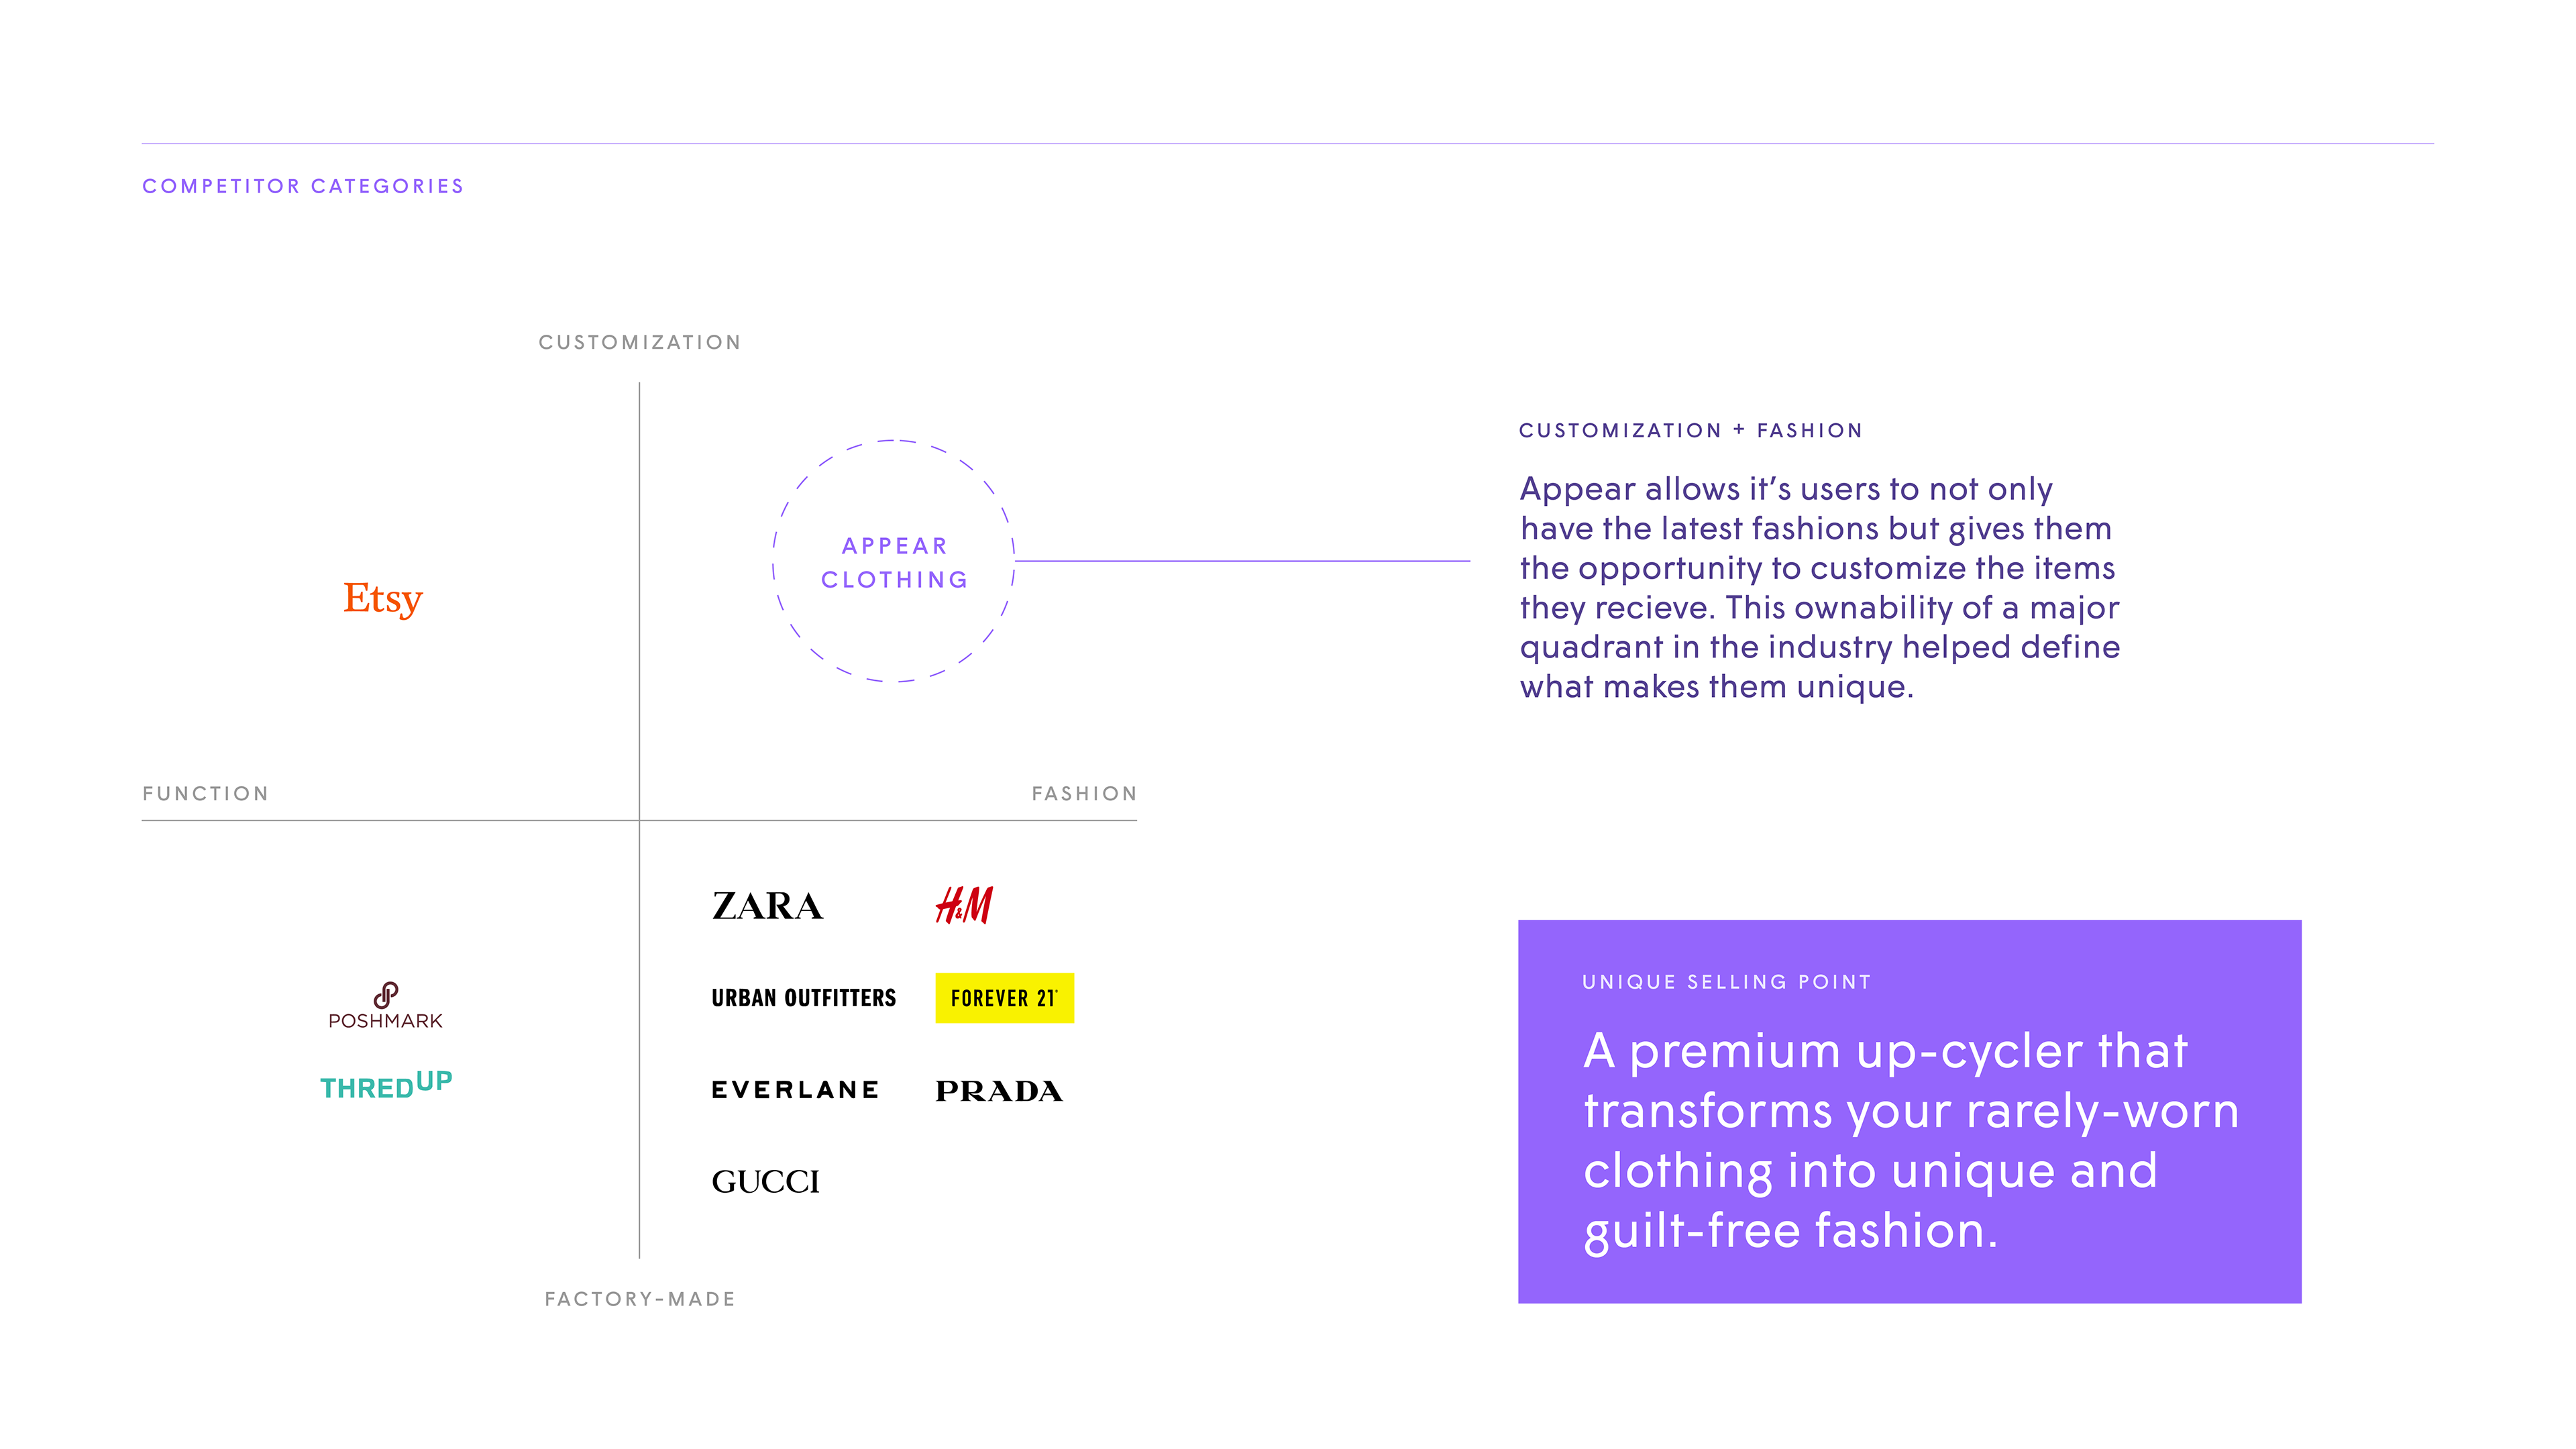The height and width of the screenshot is (1449, 2576).
Task: Select the Zara logo
Action: click(767, 906)
